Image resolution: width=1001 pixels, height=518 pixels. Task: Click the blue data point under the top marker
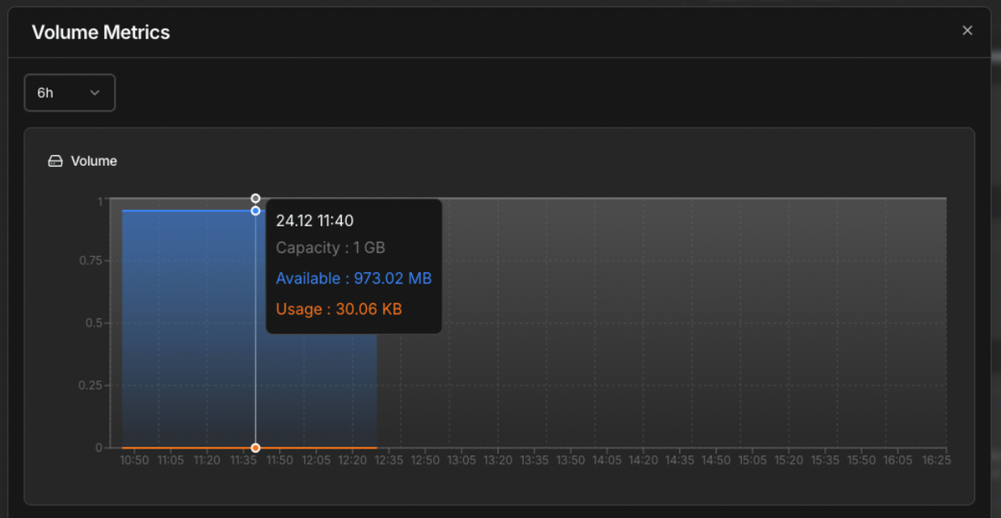[255, 211]
